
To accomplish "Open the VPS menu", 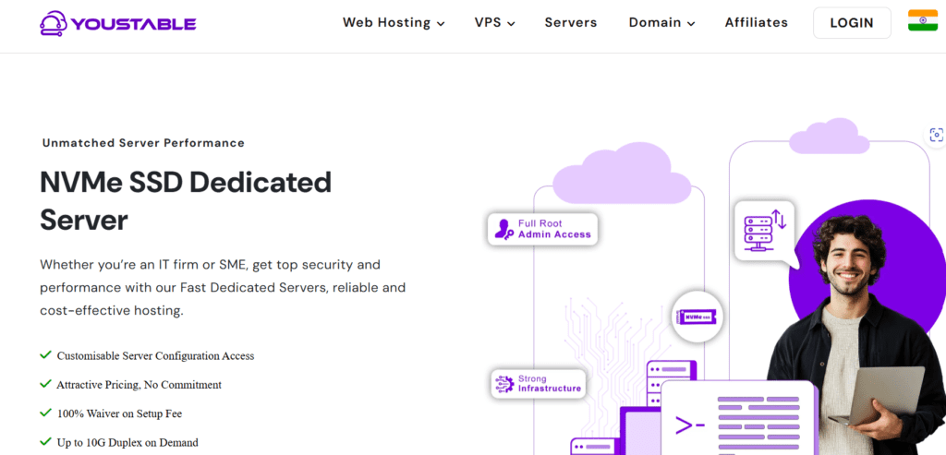I will pyautogui.click(x=494, y=23).
